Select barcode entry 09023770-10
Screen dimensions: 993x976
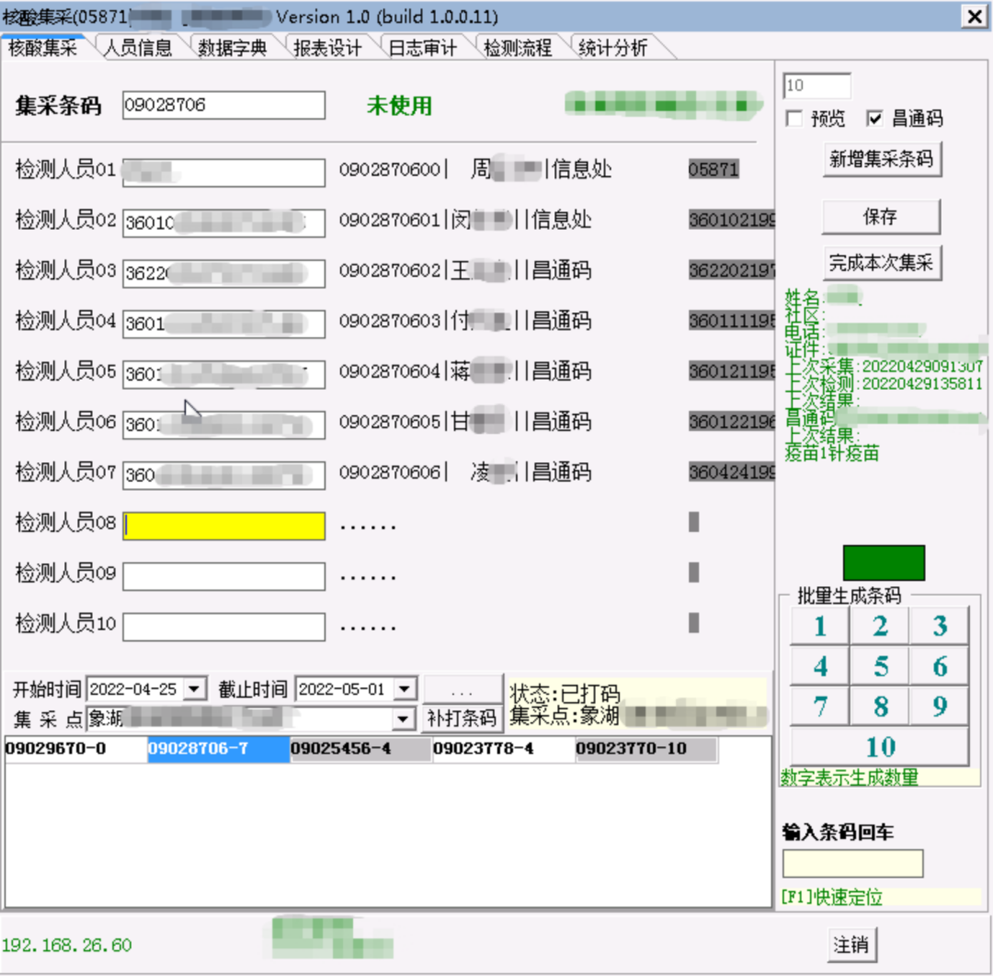[646, 749]
